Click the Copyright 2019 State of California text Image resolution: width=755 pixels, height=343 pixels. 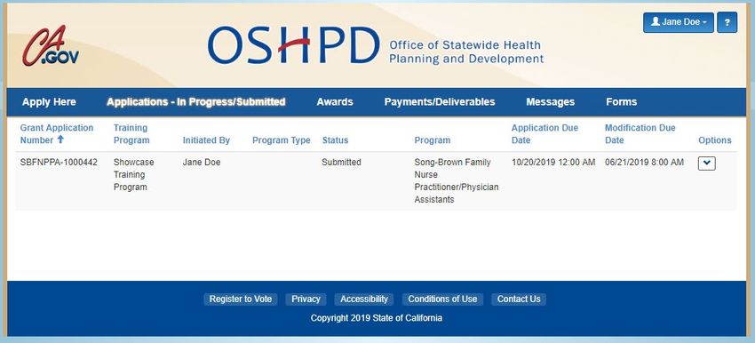tap(377, 318)
